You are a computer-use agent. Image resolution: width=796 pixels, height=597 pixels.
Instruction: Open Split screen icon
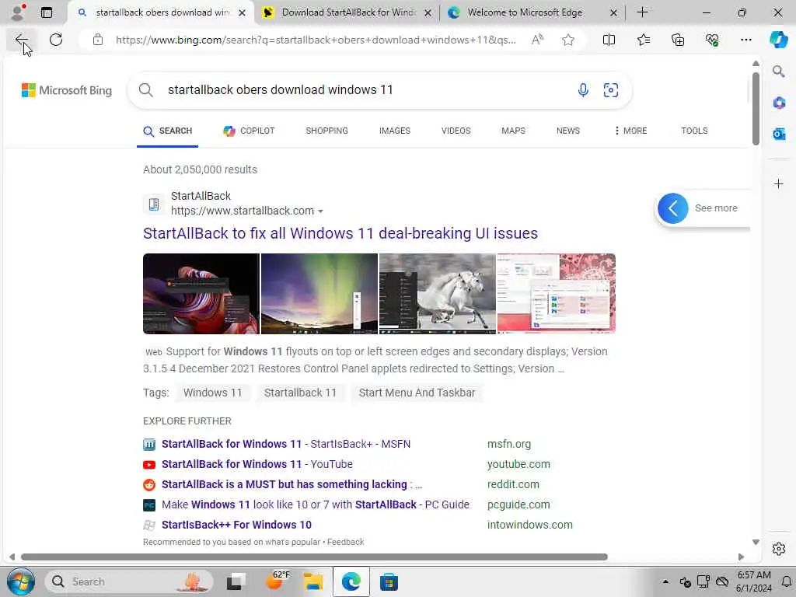click(609, 40)
